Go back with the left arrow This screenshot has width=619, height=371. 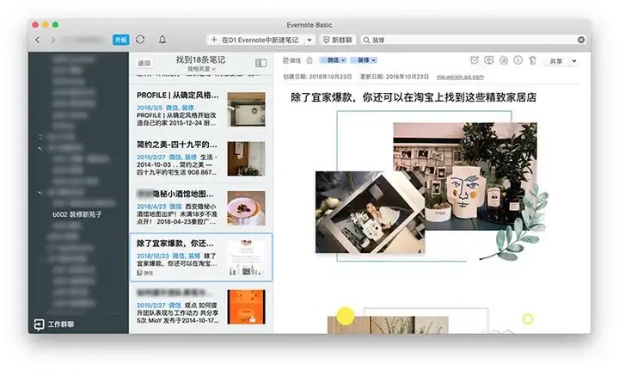pyautogui.click(x=38, y=40)
